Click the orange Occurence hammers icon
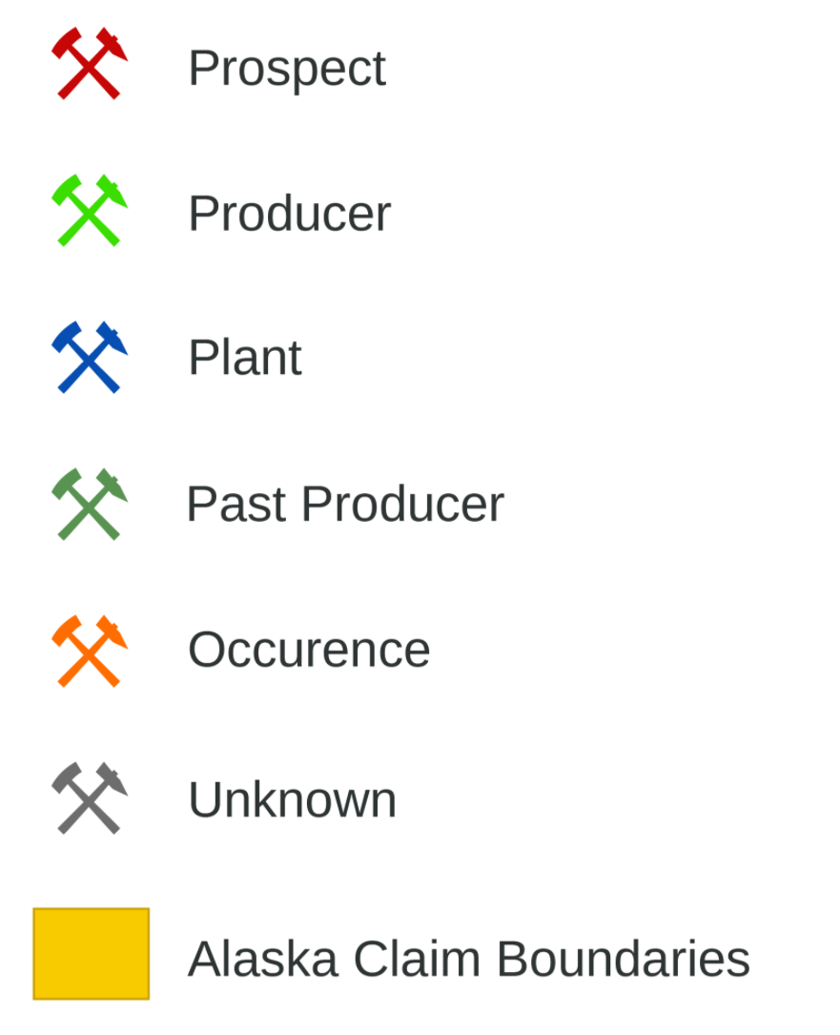Image resolution: width=840 pixels, height=1035 pixels. coord(90,652)
